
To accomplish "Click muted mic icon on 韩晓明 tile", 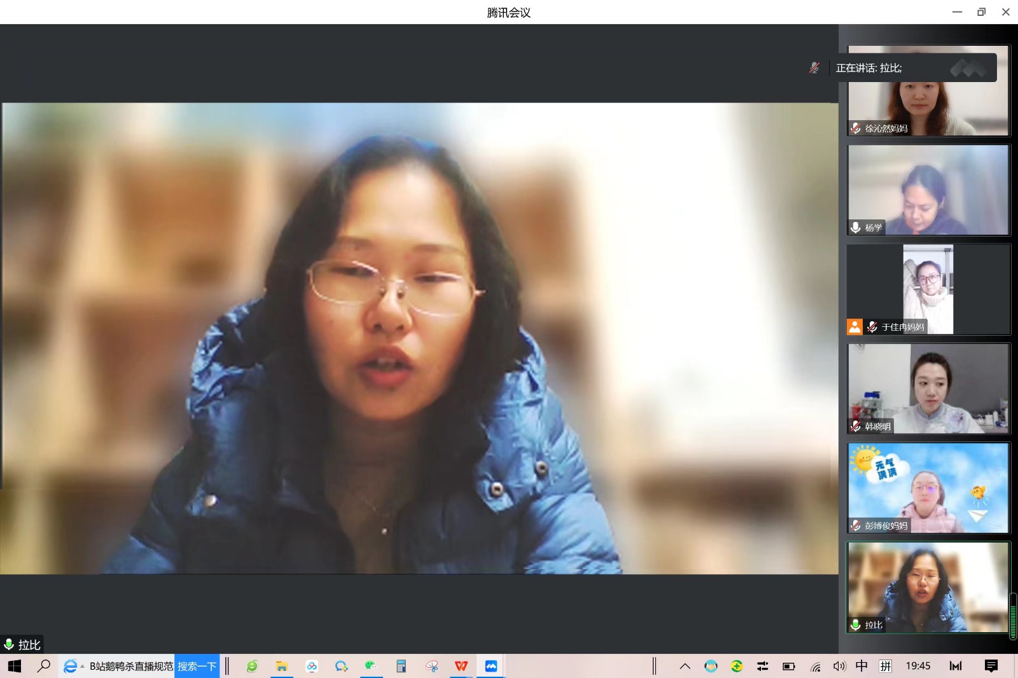I will tap(856, 426).
